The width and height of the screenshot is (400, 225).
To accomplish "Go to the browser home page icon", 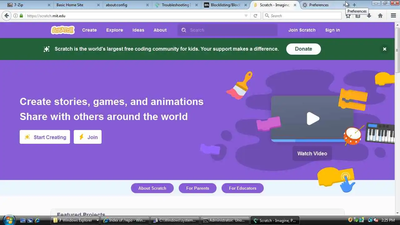I will click(x=380, y=16).
